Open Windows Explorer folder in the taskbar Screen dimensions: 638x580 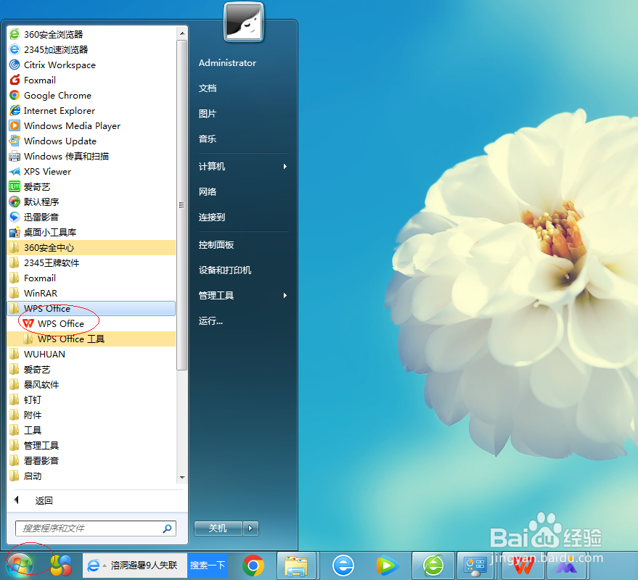296,565
